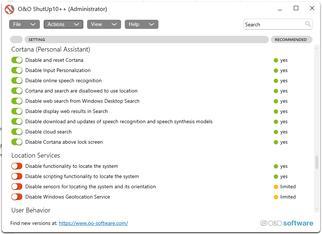322x234 pixels.
Task: Expand the Actions dropdown menu
Action: (x=63, y=24)
